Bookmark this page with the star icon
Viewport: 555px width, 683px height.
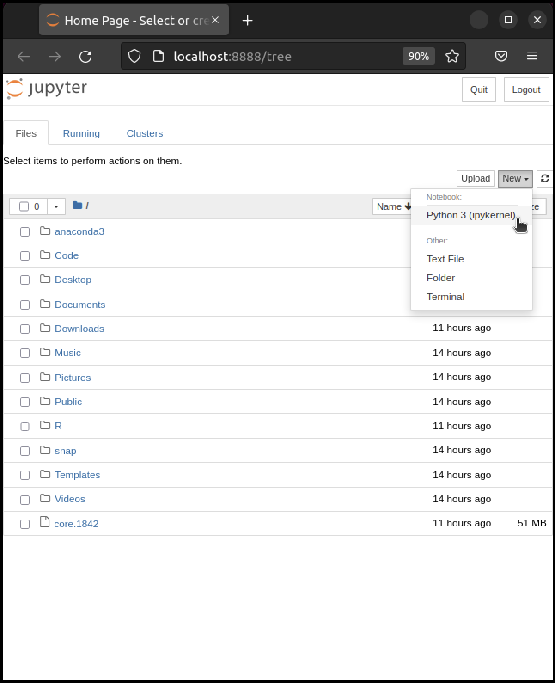pyautogui.click(x=452, y=56)
